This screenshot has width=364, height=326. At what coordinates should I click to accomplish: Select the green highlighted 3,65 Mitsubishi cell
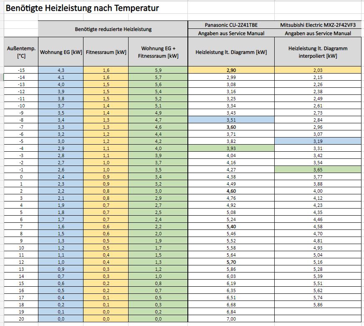(318, 169)
